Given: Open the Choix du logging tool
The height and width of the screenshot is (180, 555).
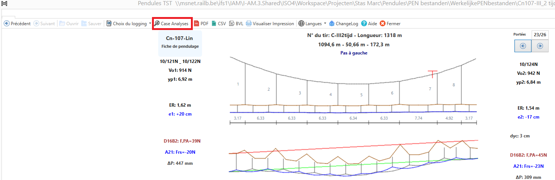Looking at the screenshot, I should 126,23.
